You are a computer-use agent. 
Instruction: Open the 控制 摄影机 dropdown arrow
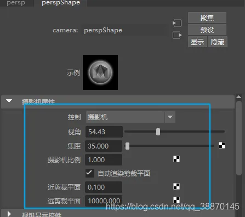[x=170, y=117]
